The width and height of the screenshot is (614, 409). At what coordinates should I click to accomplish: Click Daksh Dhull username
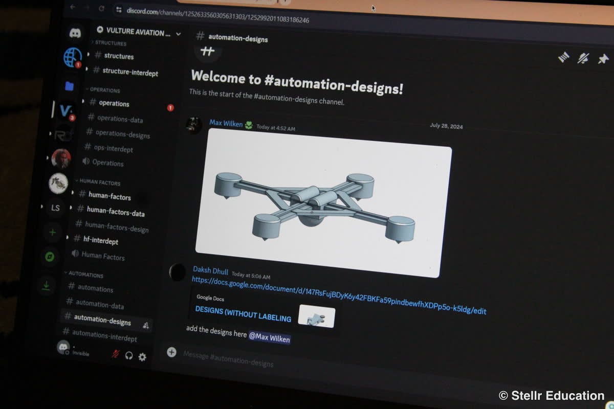point(210,270)
